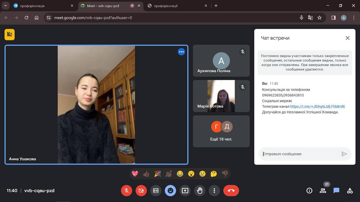This screenshot has height=202, width=360.
Task: Turn on the camera
Action: pyautogui.click(x=141, y=190)
